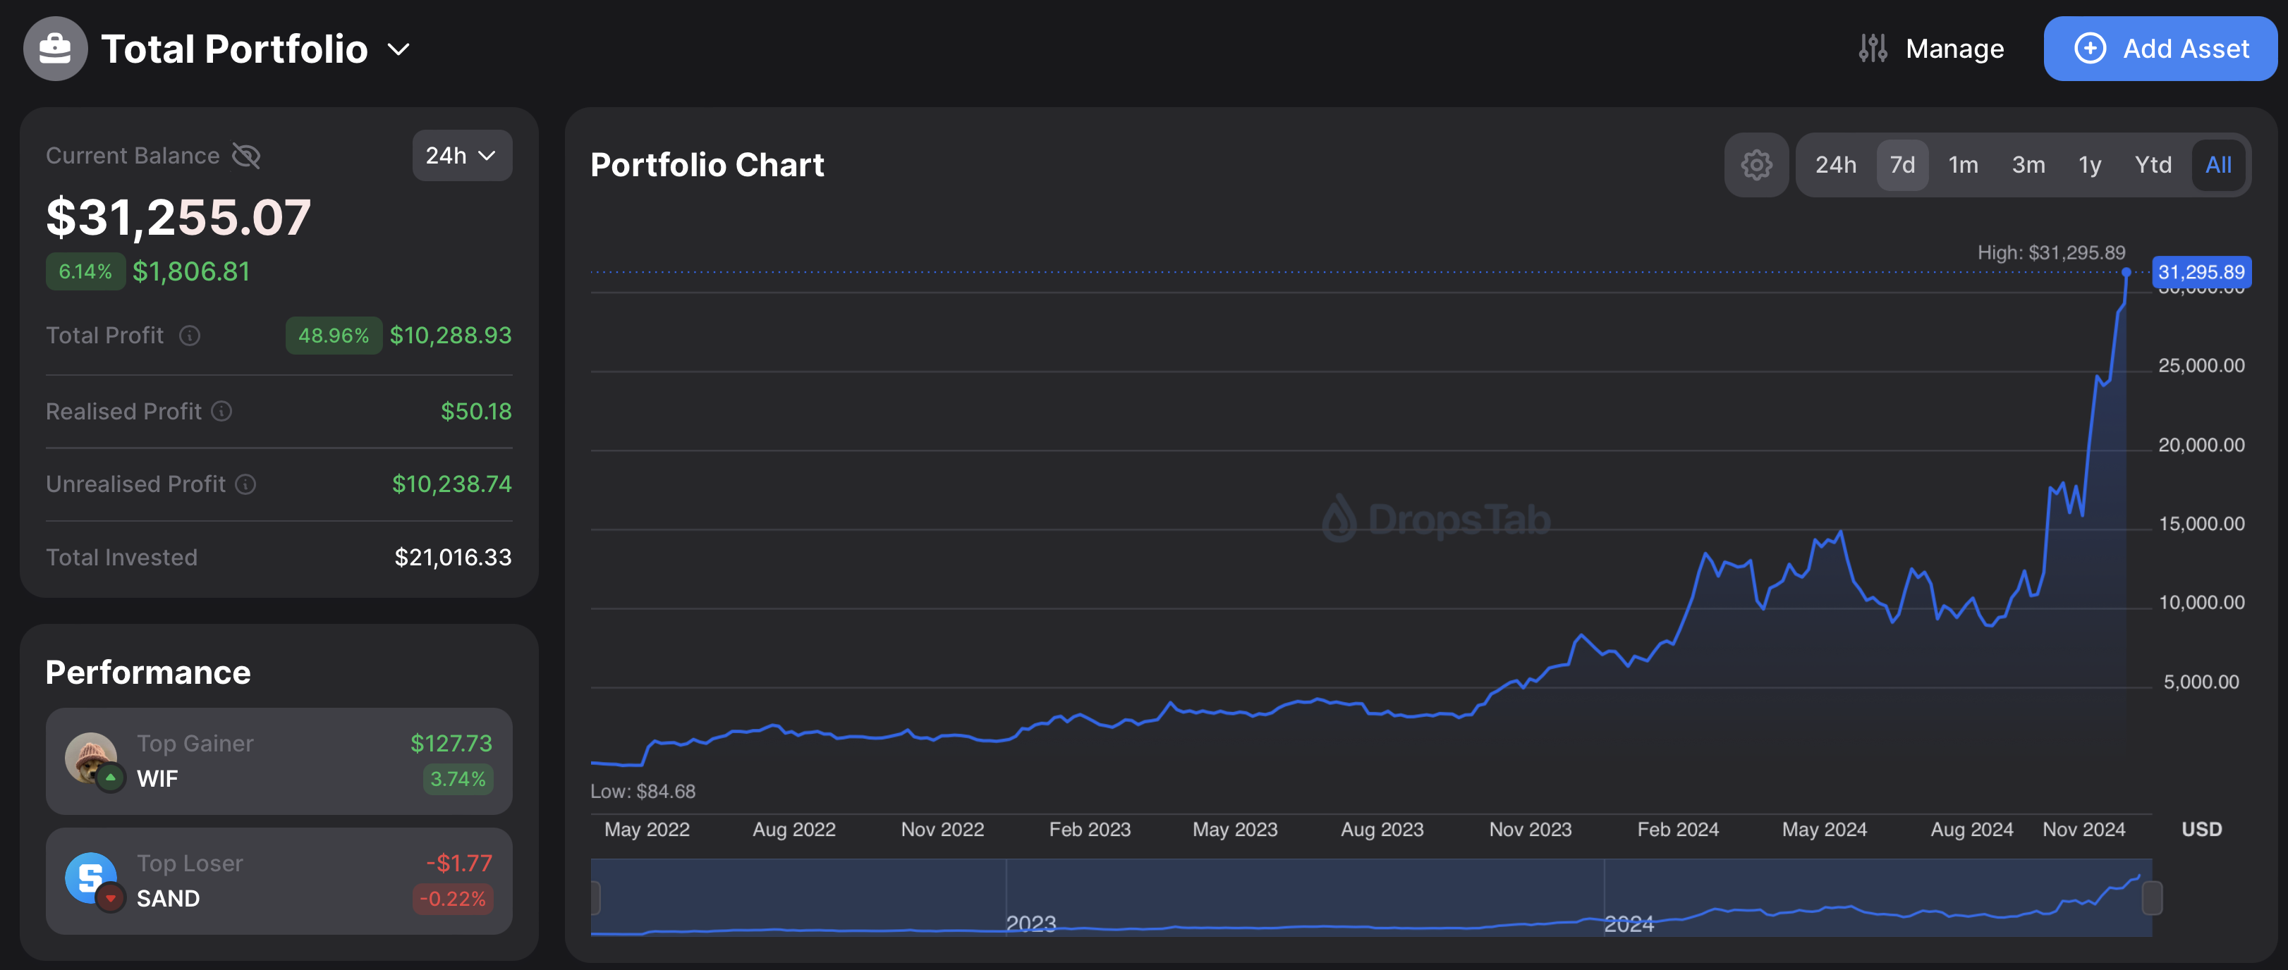Grab right handle of range slider
The image size is (2288, 970).
click(x=2151, y=898)
